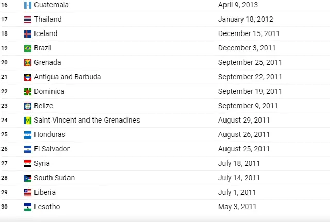
Task: Click the El Salvador flag icon
Action: [x=28, y=149]
